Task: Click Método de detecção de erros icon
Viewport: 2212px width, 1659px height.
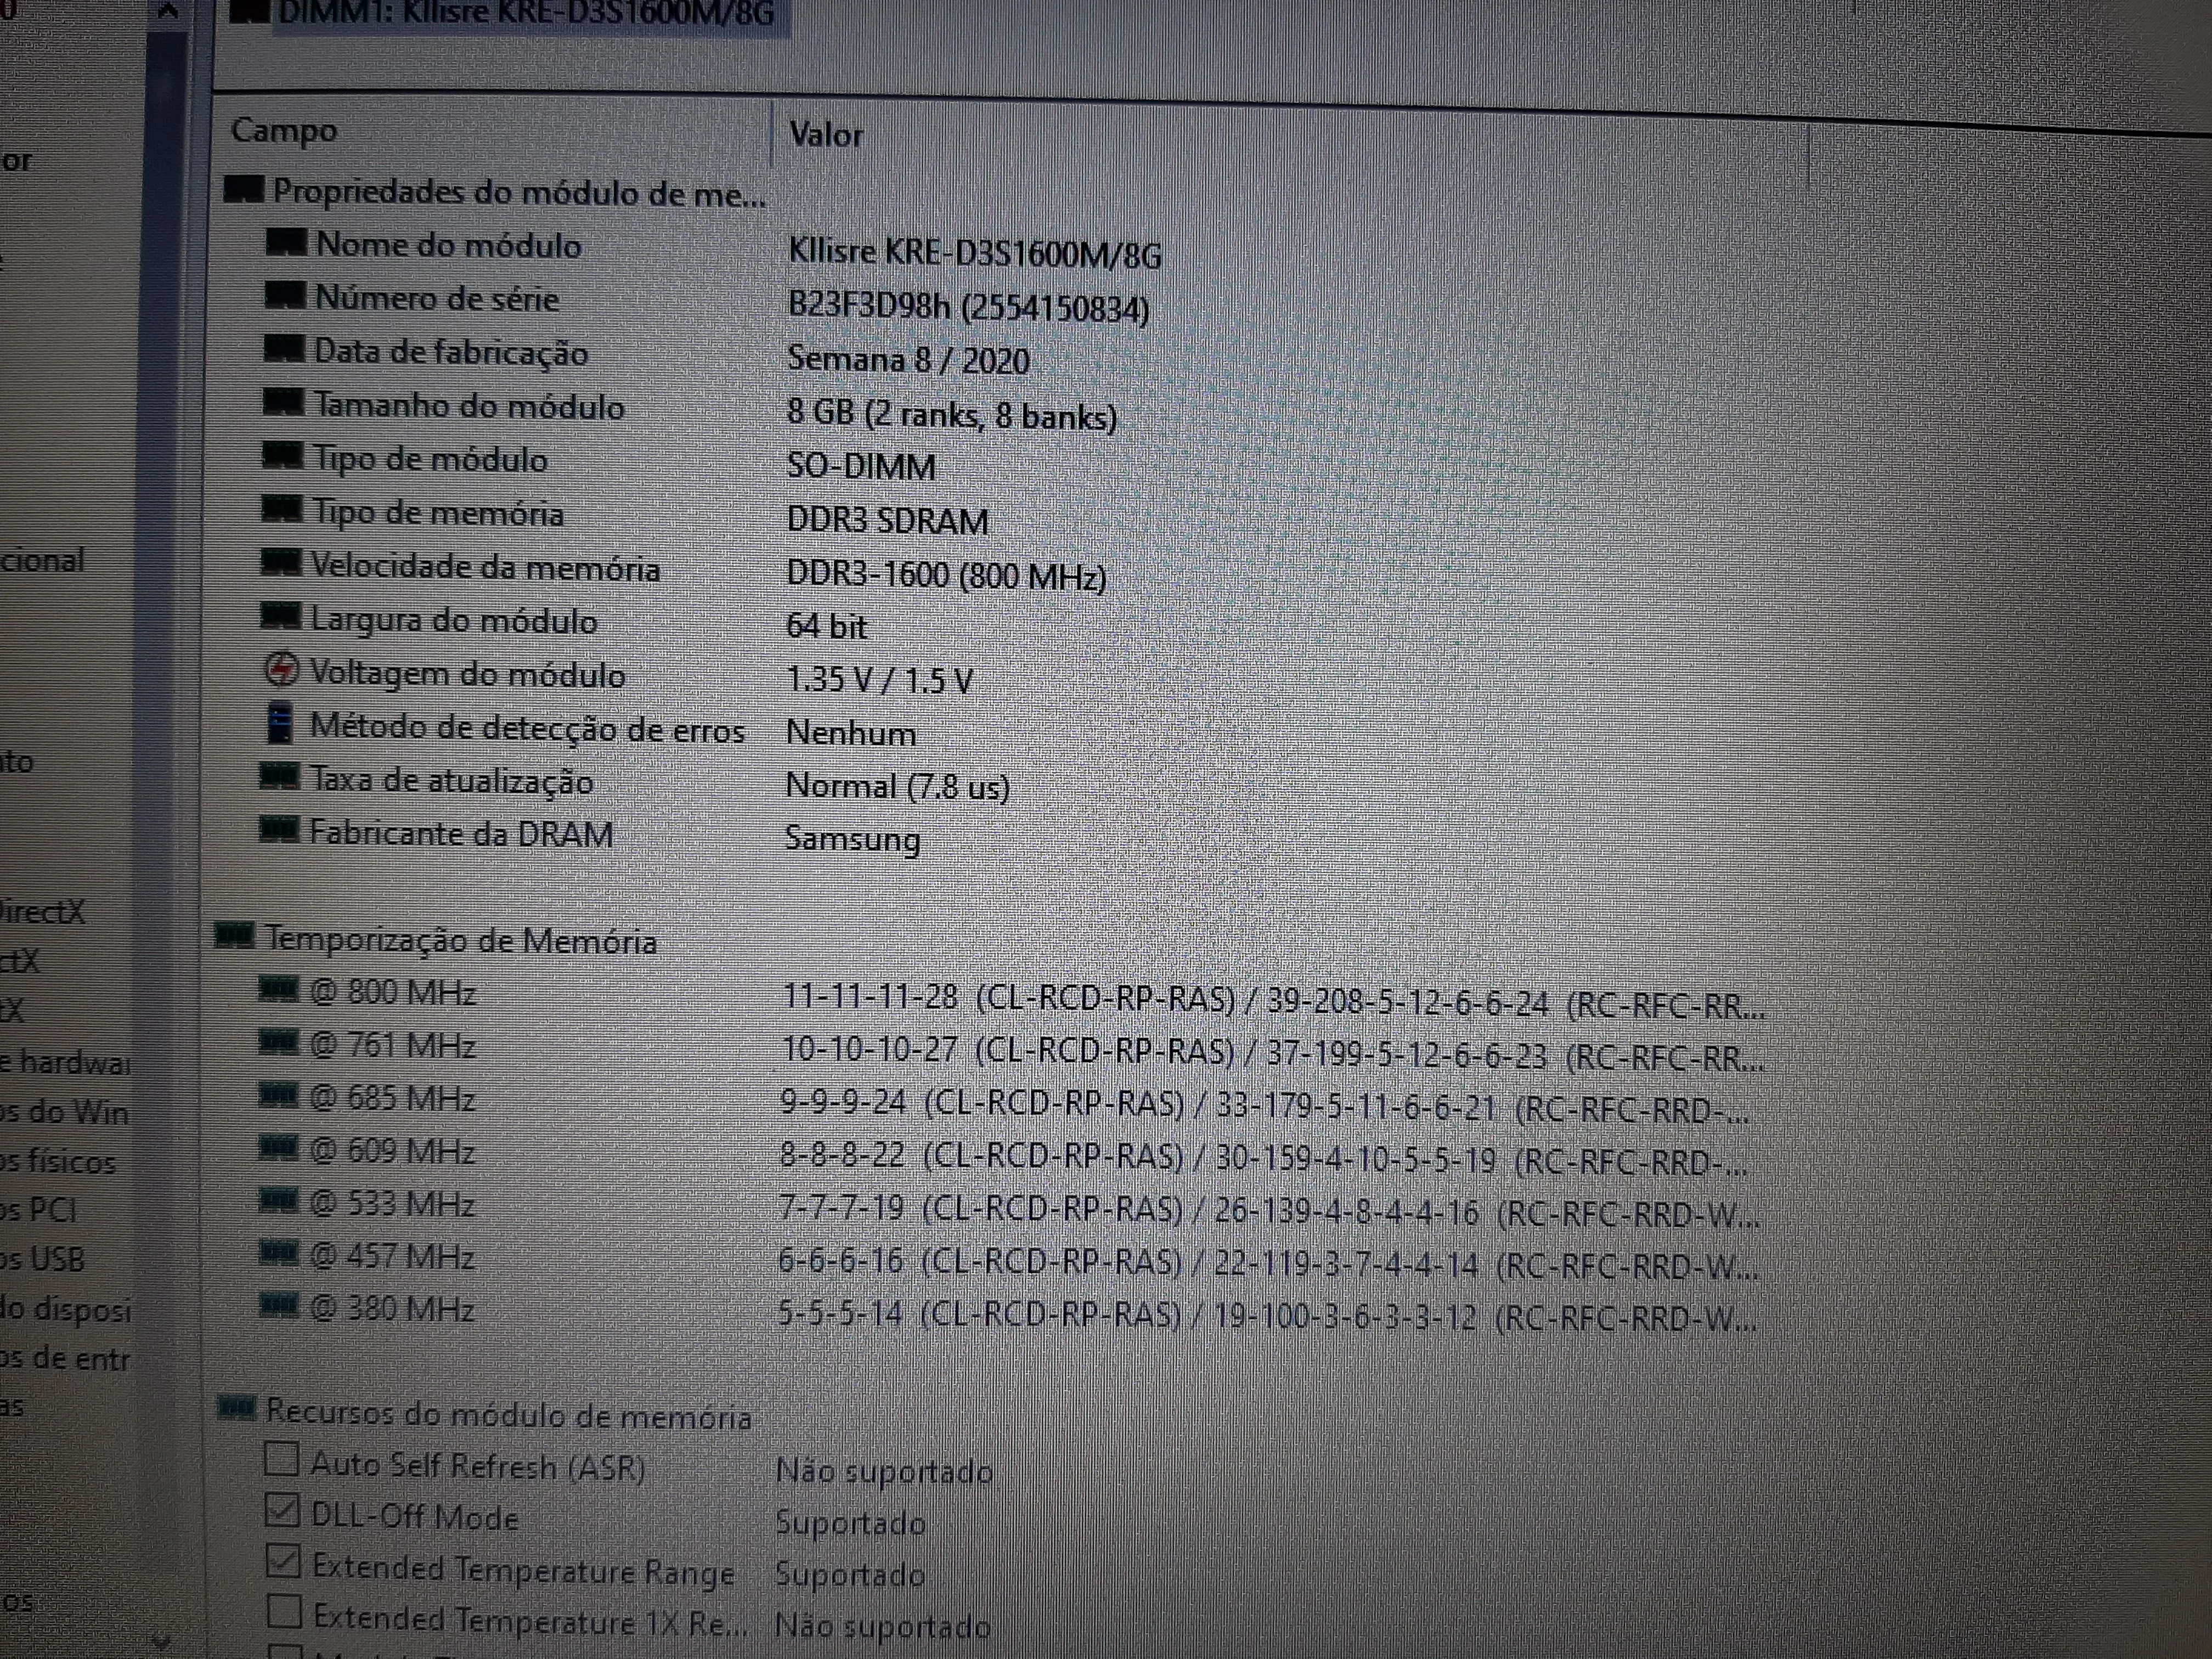Action: pos(280,723)
